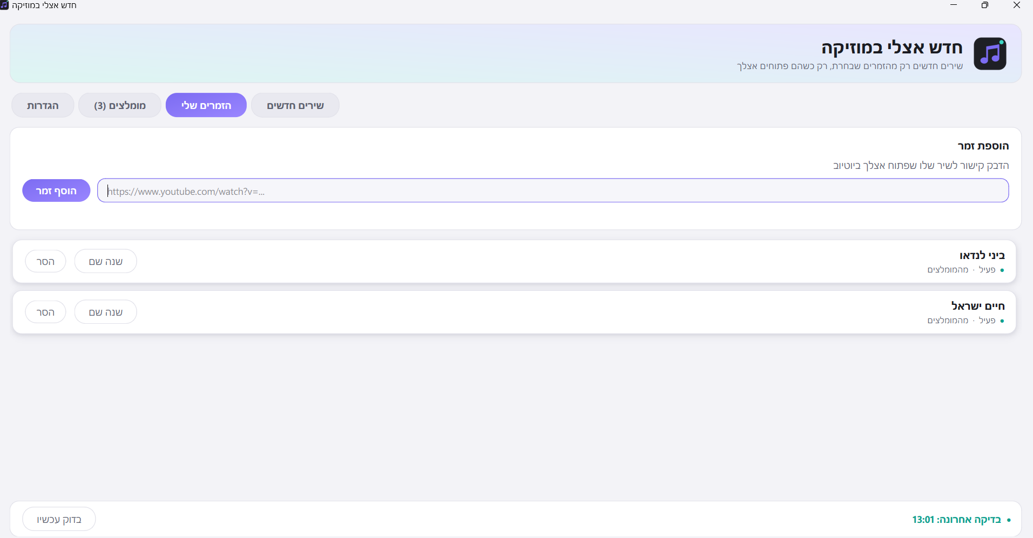Switch to the הזמרים שלי tab

206,105
